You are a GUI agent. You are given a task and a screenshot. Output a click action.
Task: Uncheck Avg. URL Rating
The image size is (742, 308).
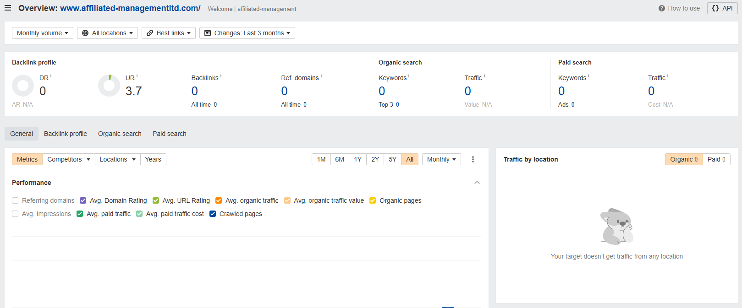pos(156,200)
